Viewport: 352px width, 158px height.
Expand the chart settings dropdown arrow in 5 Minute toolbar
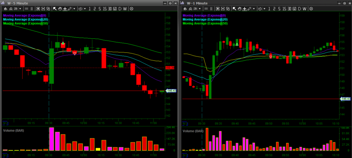coord(20,8)
